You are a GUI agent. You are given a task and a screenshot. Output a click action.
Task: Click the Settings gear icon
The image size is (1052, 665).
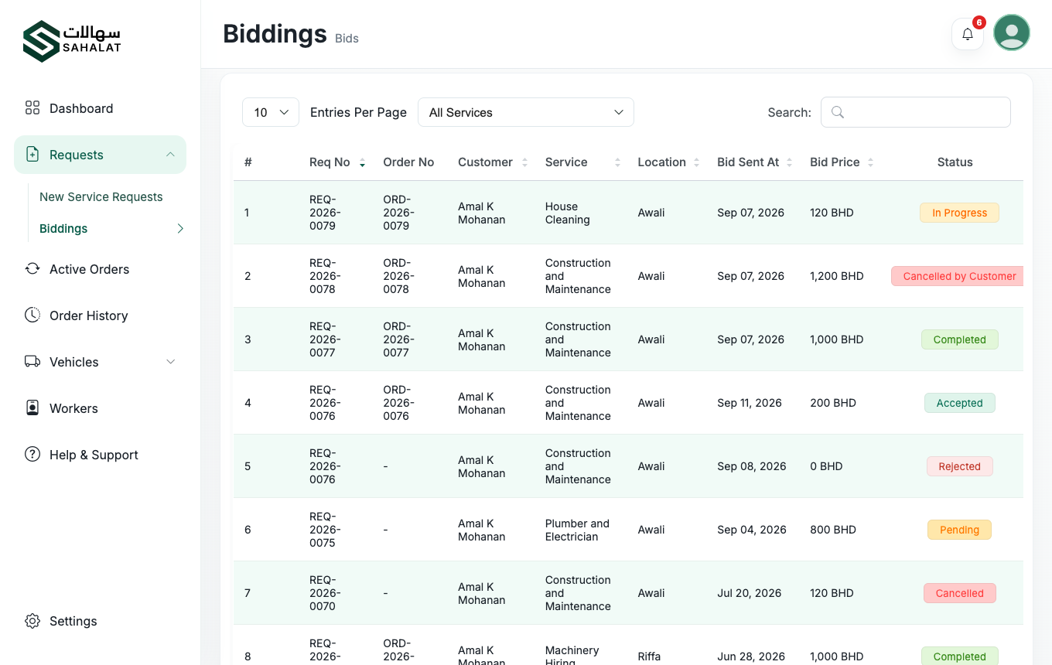(32, 621)
